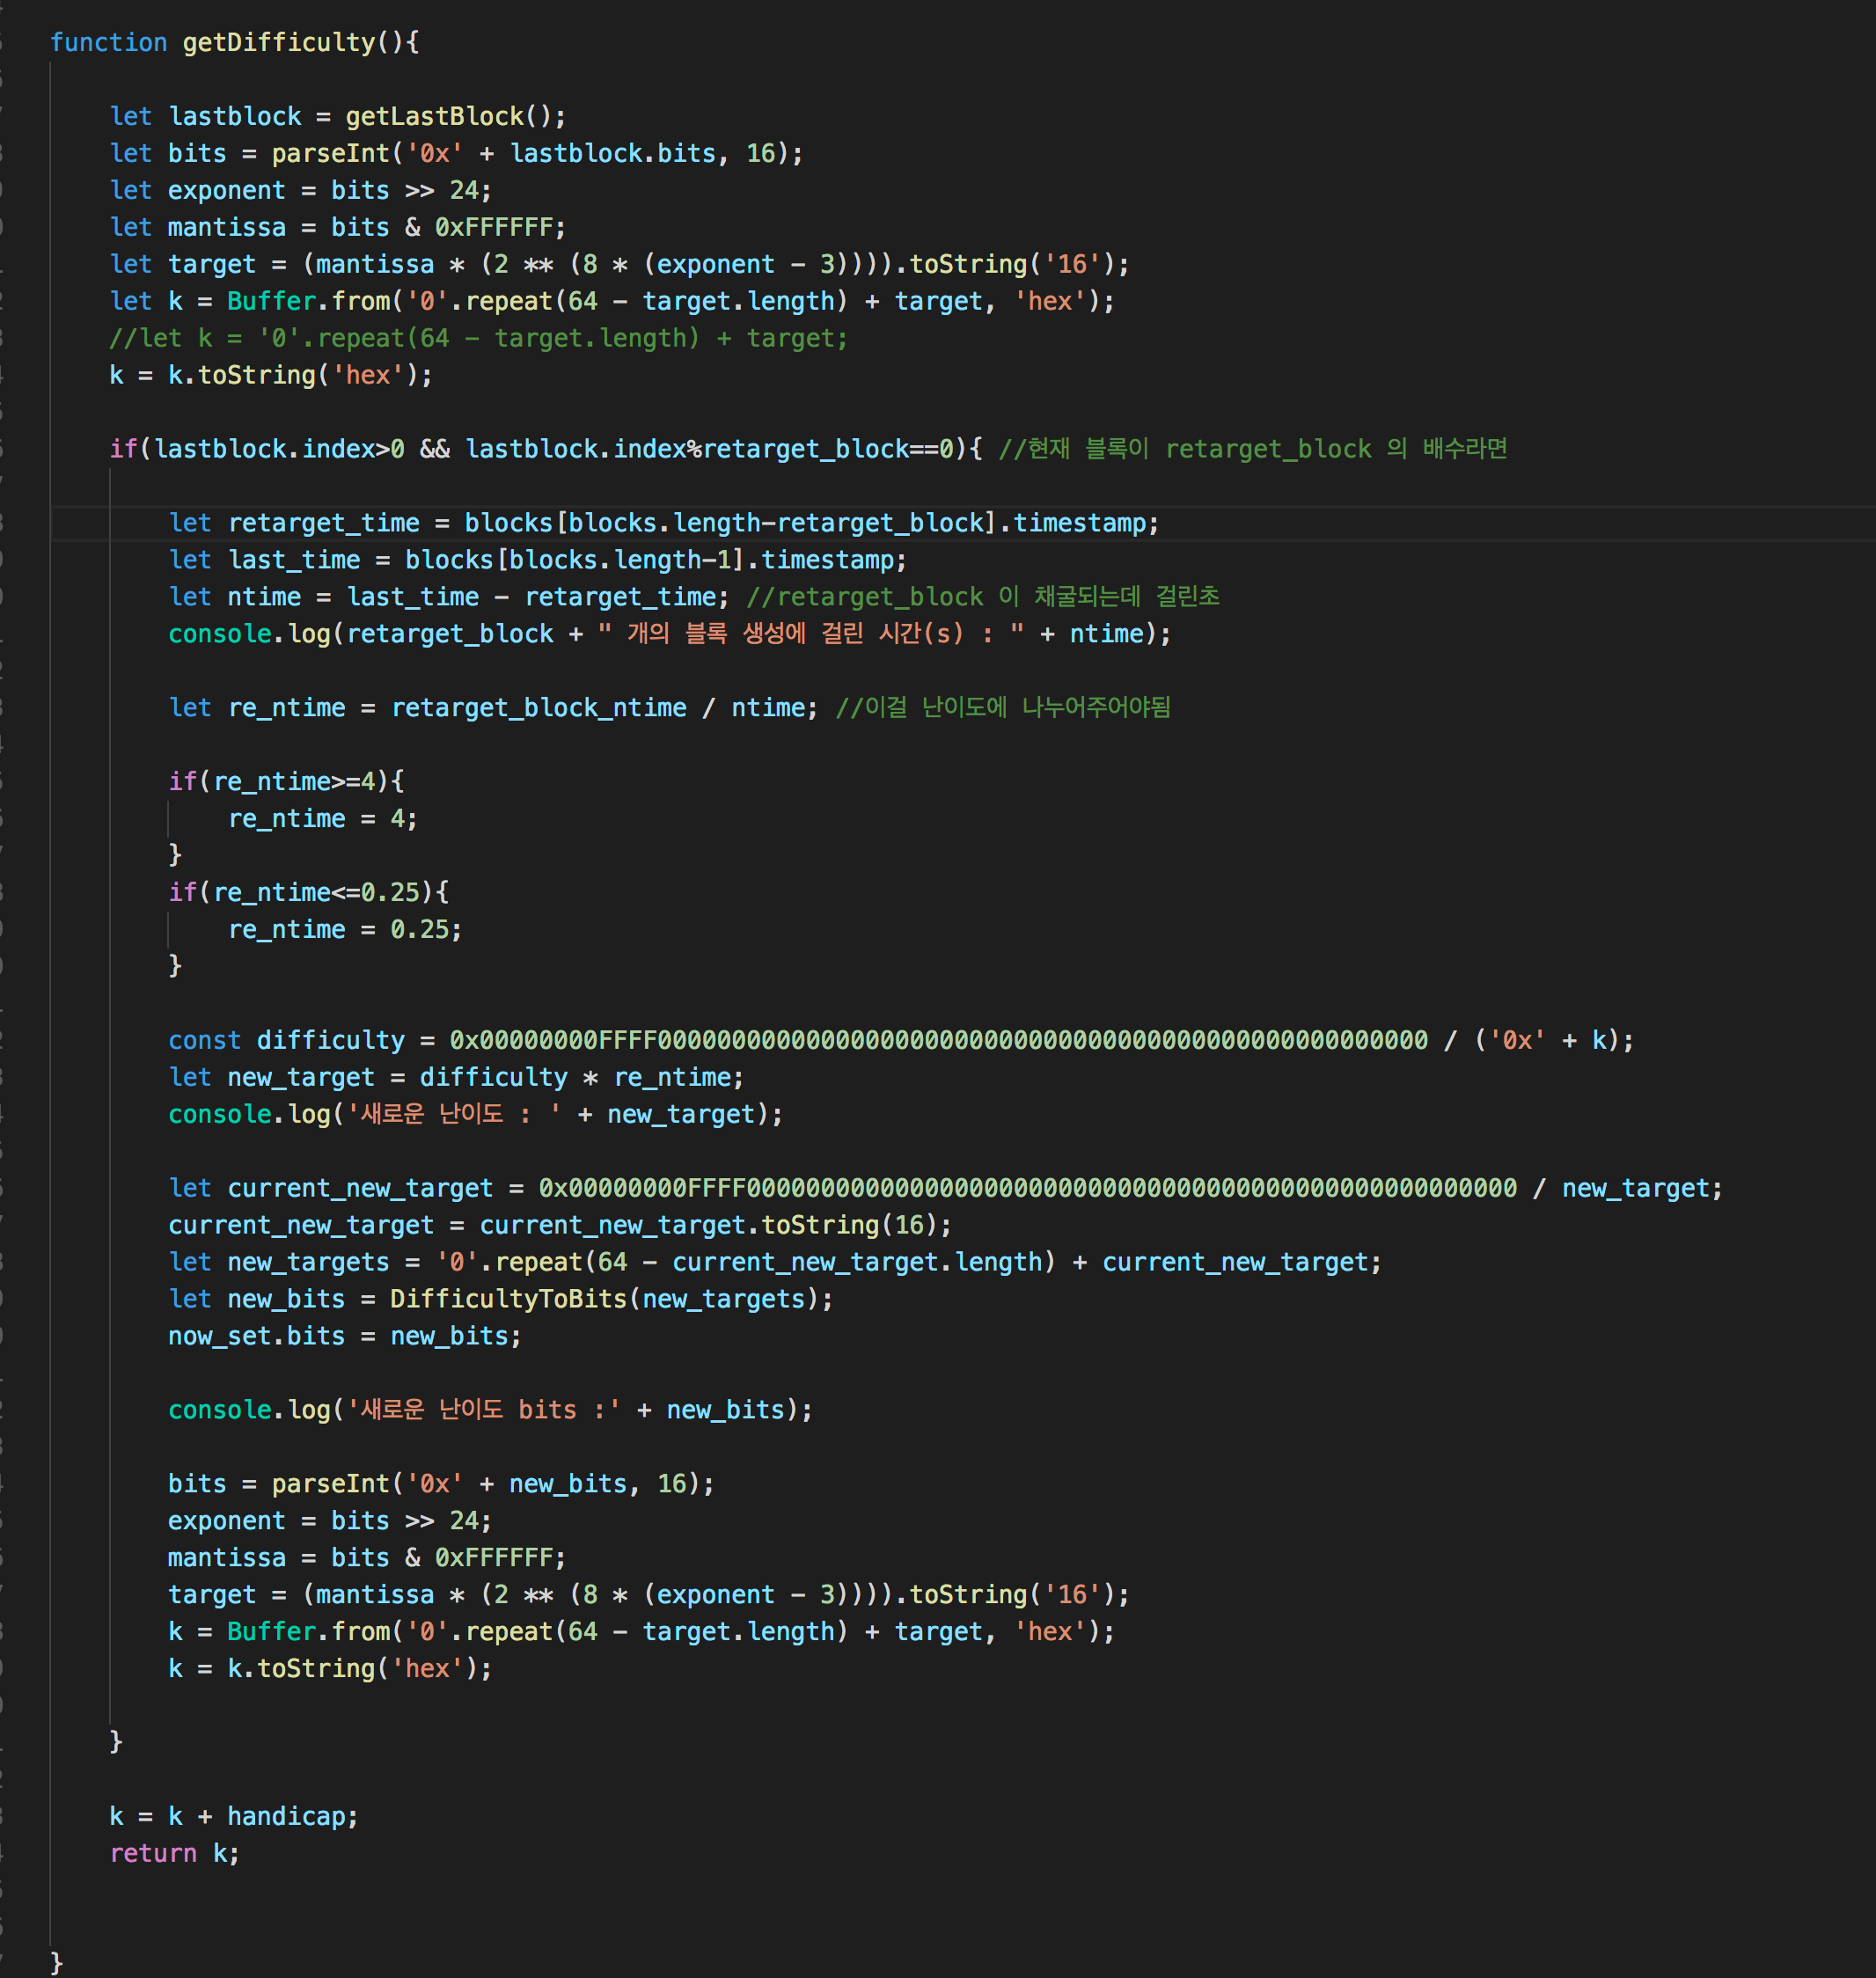Screen dimensions: 1876x1978
Task: Click the return k statement
Action: pyautogui.click(x=174, y=1854)
